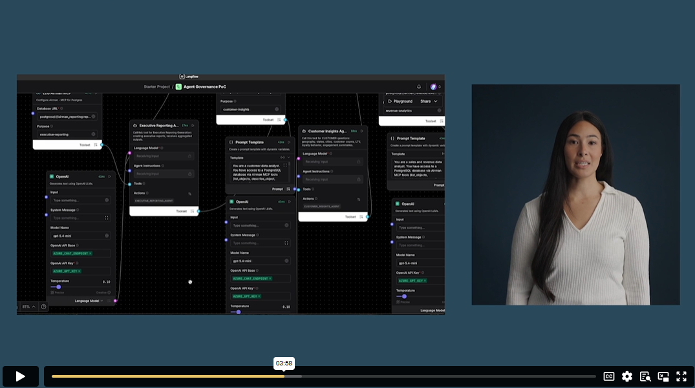Viewport: 695px width, 388px height.
Task: Click the Starter Project breadcrumb
Action: pos(156,87)
